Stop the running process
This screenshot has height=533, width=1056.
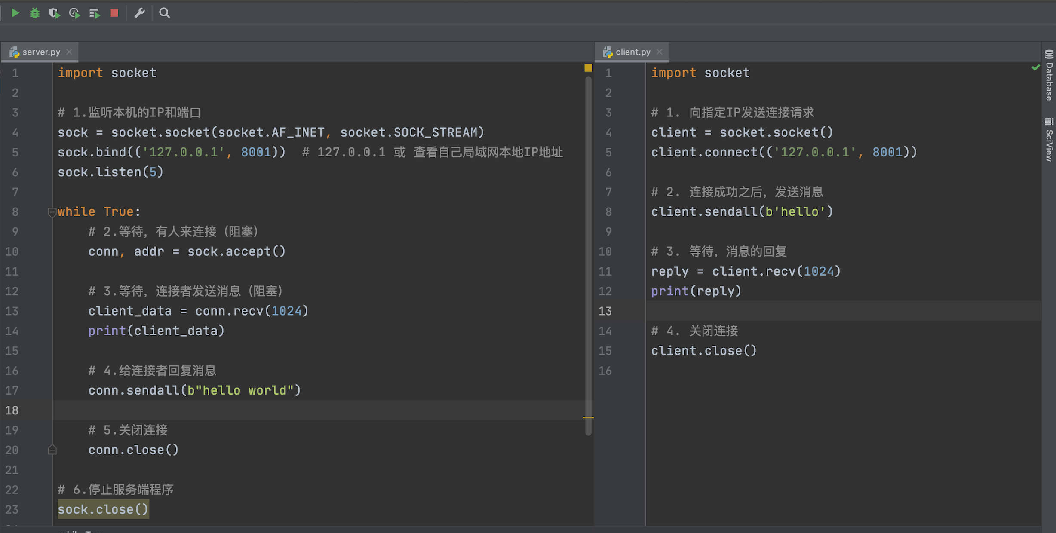[114, 13]
